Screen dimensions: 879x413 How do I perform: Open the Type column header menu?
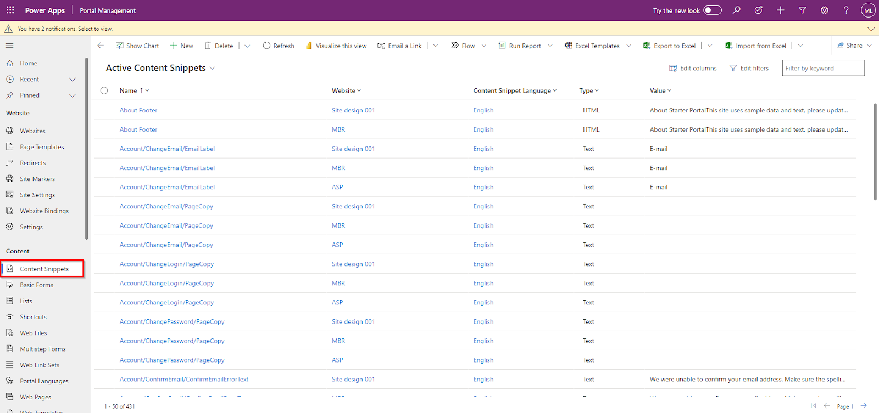pyautogui.click(x=588, y=90)
